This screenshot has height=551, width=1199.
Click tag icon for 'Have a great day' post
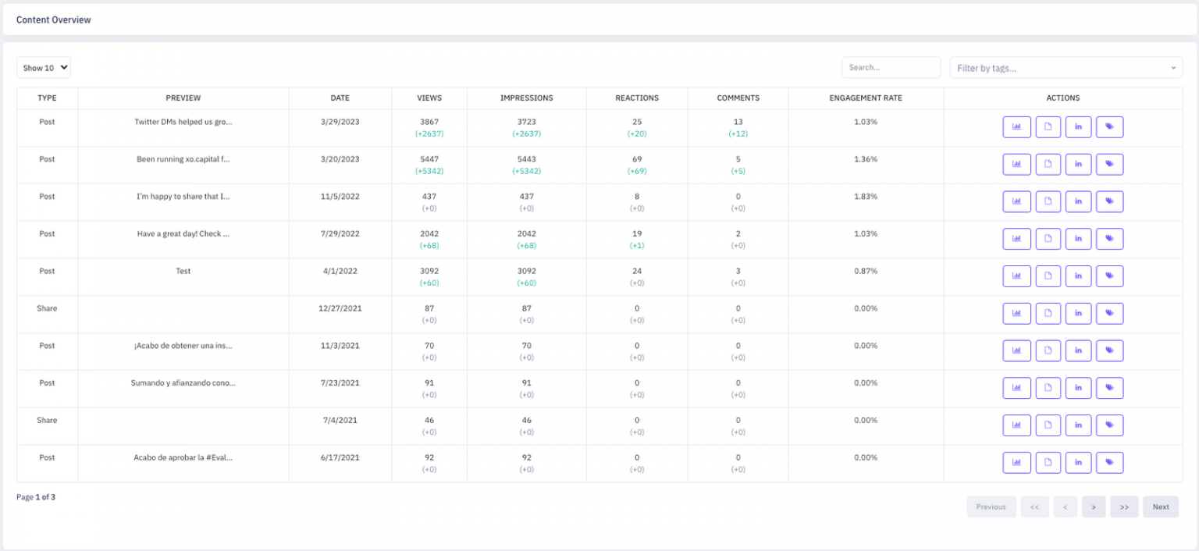click(x=1109, y=239)
